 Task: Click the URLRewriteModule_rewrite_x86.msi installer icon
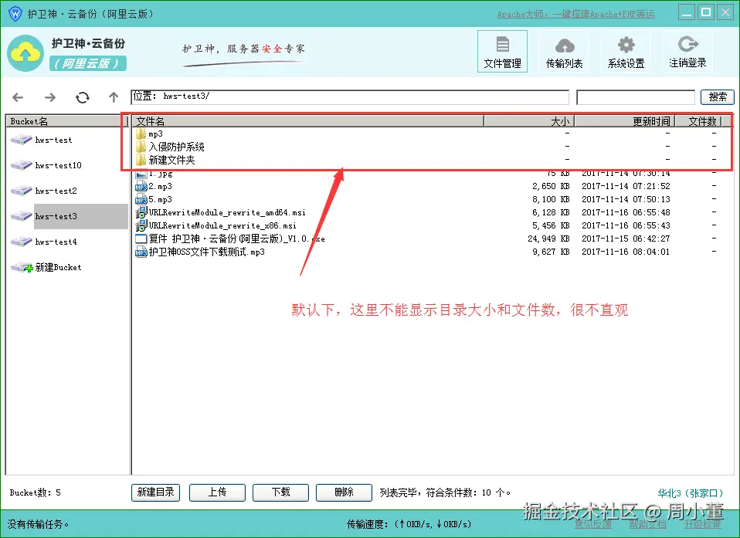pos(141,226)
